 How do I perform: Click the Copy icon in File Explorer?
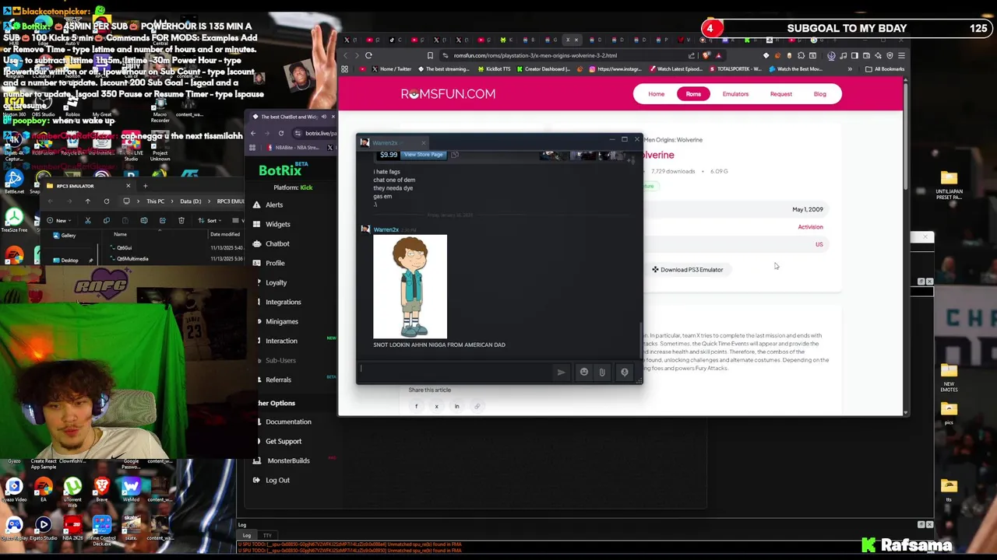[x=106, y=220]
